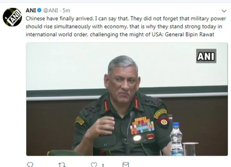Open the ANI display name link

coord(31,11)
